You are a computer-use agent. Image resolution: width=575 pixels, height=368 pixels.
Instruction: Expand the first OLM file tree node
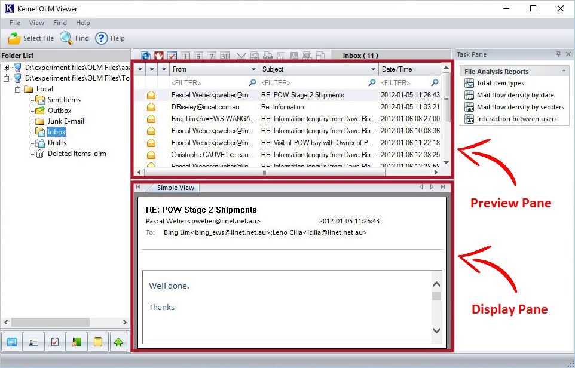coord(6,68)
